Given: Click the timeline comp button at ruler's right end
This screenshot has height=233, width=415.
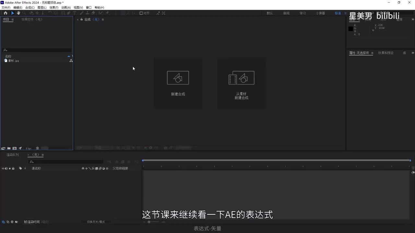Looking at the screenshot, I should point(413,172).
